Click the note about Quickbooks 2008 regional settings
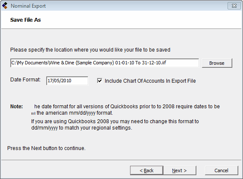Image resolution: width=243 pixels, height=179 pixels. point(115,124)
